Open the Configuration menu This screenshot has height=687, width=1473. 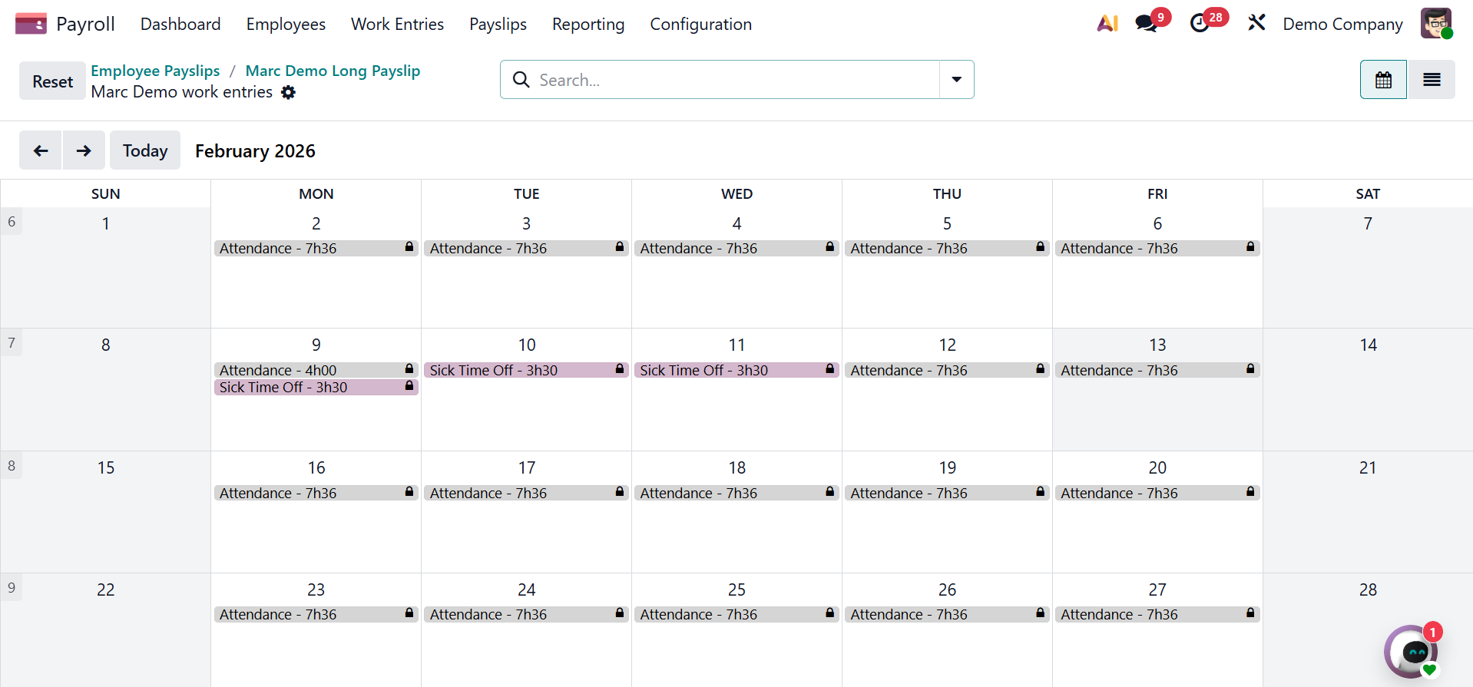[700, 24]
